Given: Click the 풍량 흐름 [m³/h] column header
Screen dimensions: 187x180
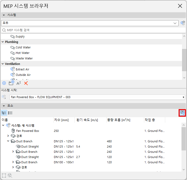Looking at the screenshot, I should click(x=125, y=120).
